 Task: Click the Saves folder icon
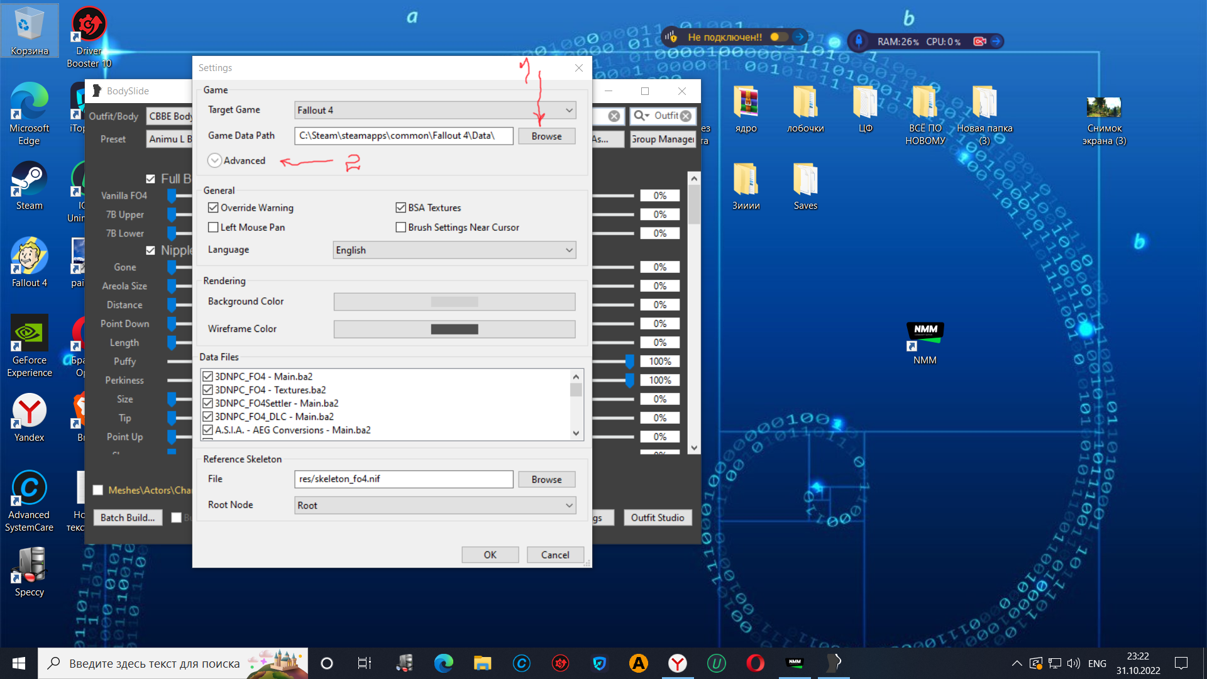point(805,180)
